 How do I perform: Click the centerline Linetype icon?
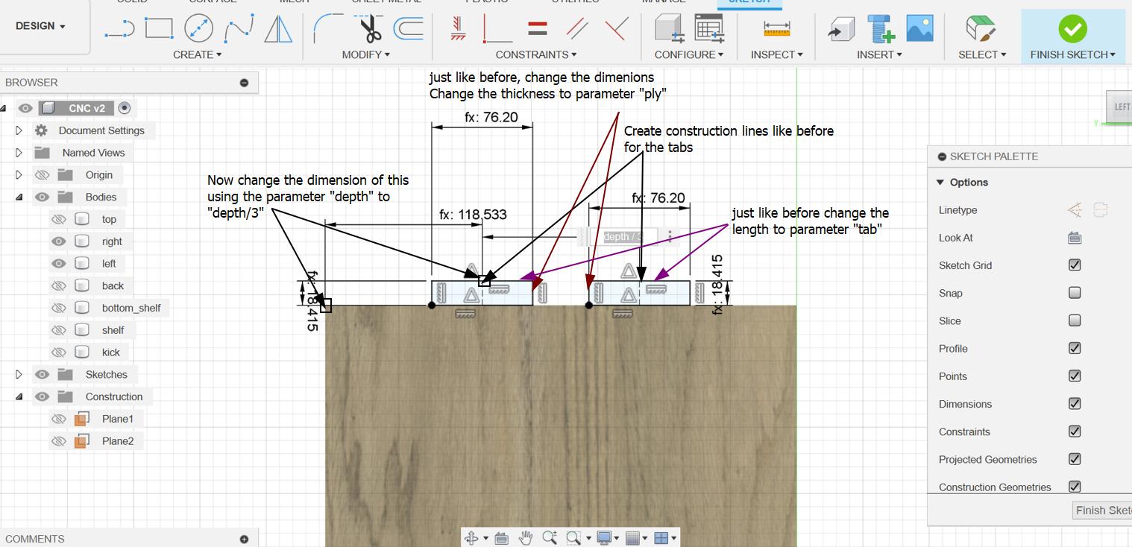[x=1100, y=210]
